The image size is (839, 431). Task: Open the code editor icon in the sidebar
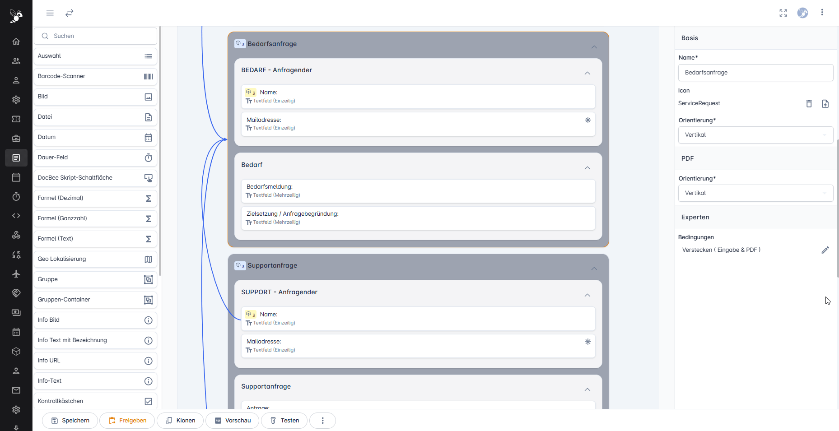(x=16, y=215)
